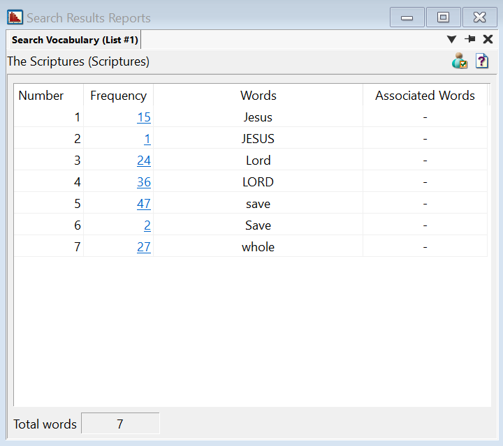Click the user options icon with checkmark
Image resolution: width=503 pixels, height=446 pixels.
pyautogui.click(x=460, y=61)
